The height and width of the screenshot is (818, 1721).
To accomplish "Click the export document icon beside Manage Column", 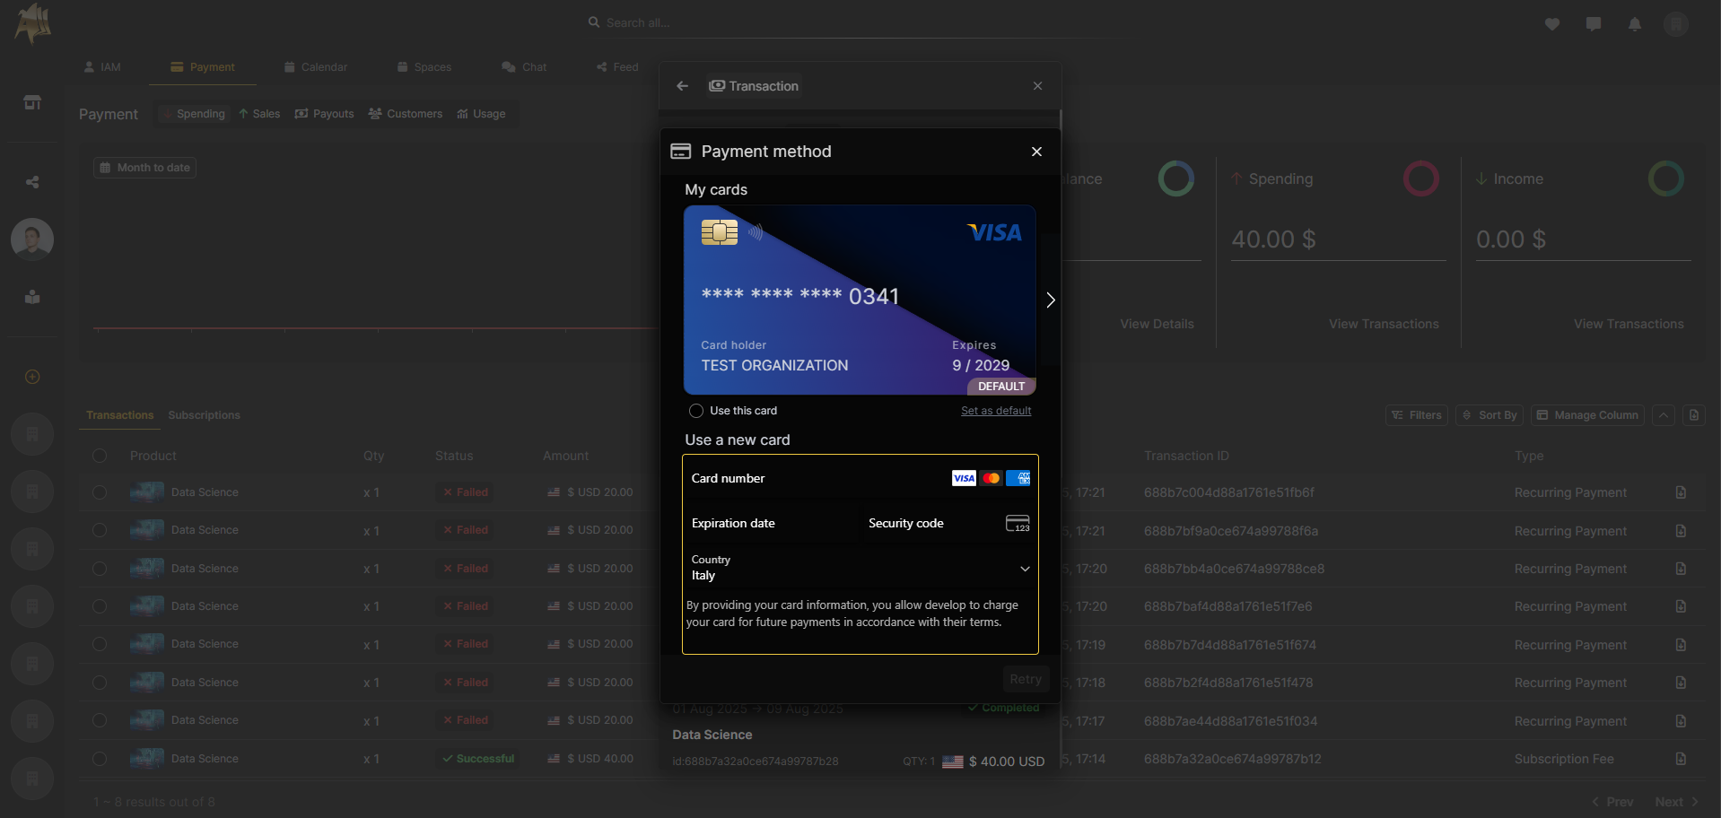I will [x=1693, y=415].
